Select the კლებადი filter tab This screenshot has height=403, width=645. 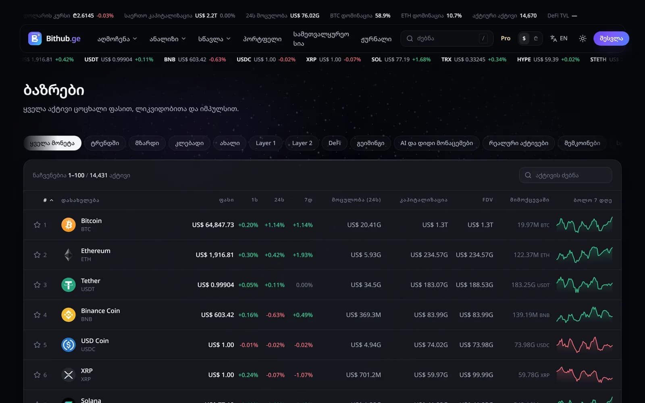click(x=189, y=143)
